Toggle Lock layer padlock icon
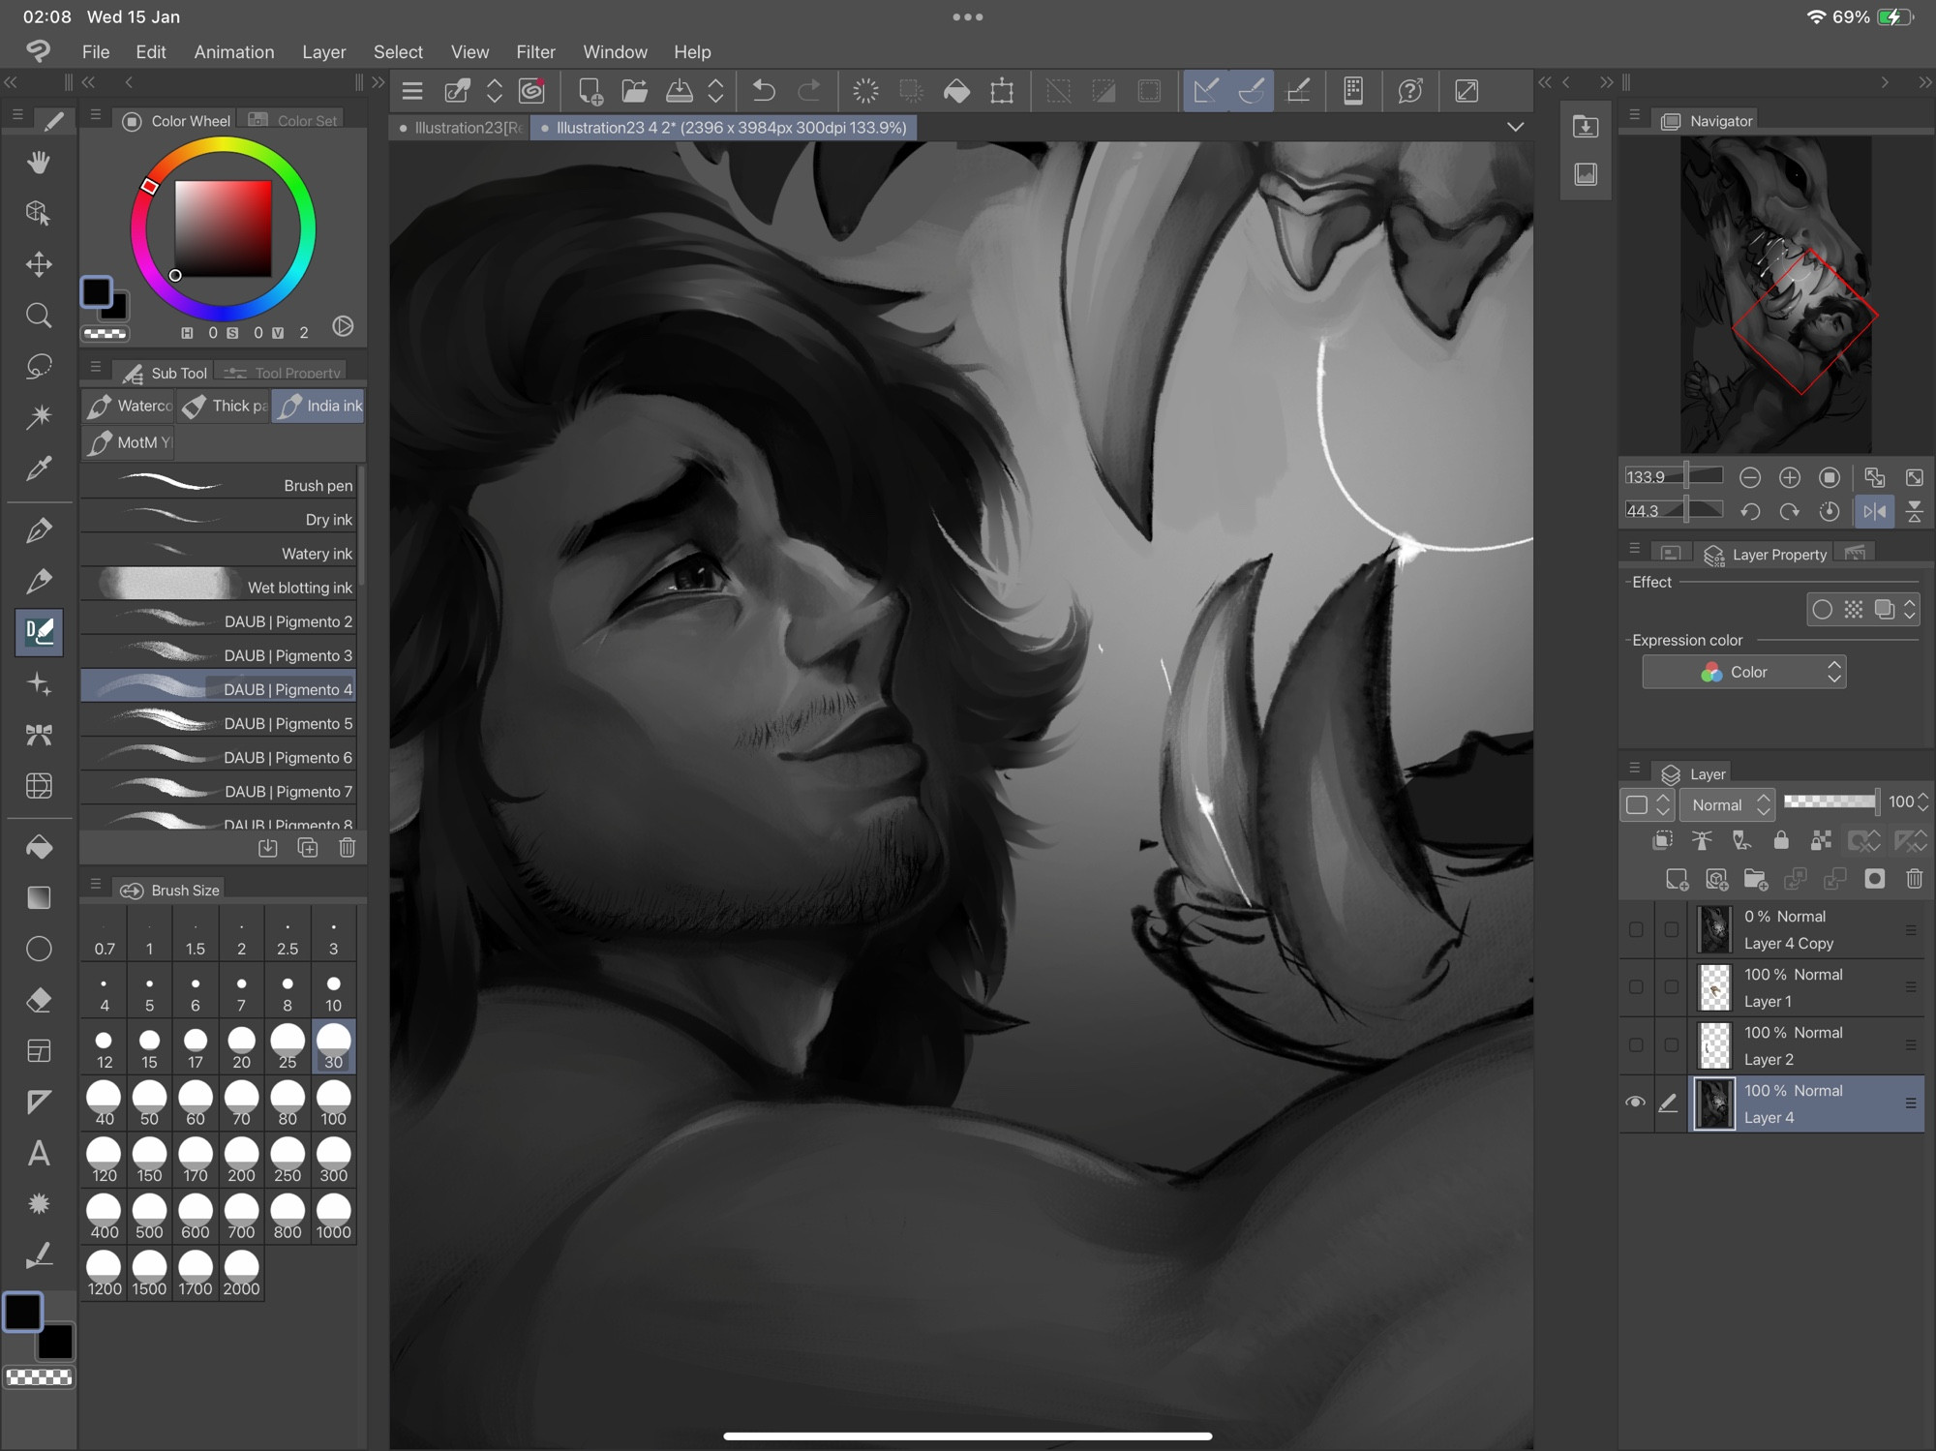This screenshot has height=1451, width=1936. [x=1780, y=840]
